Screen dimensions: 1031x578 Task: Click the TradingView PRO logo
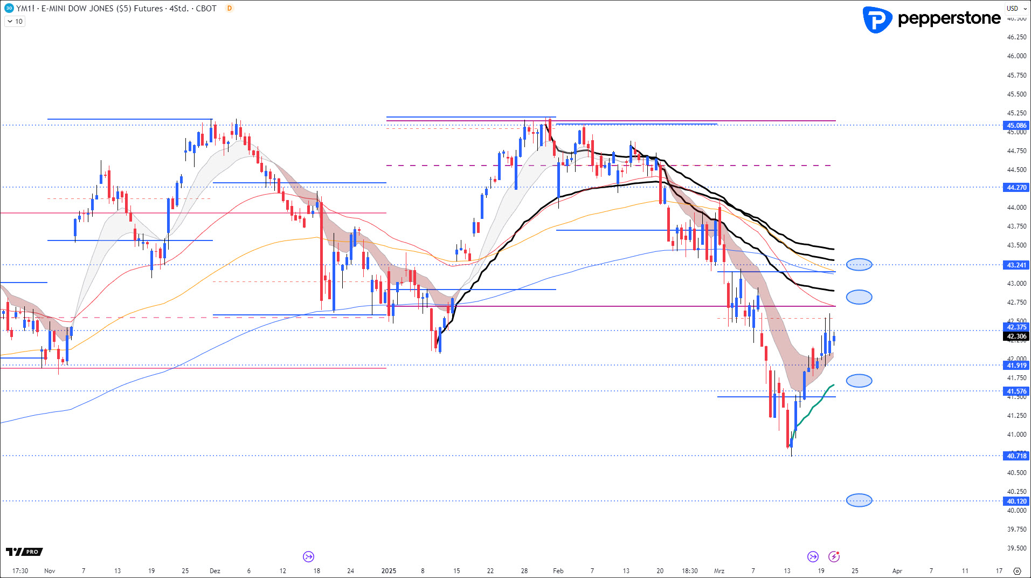24,552
